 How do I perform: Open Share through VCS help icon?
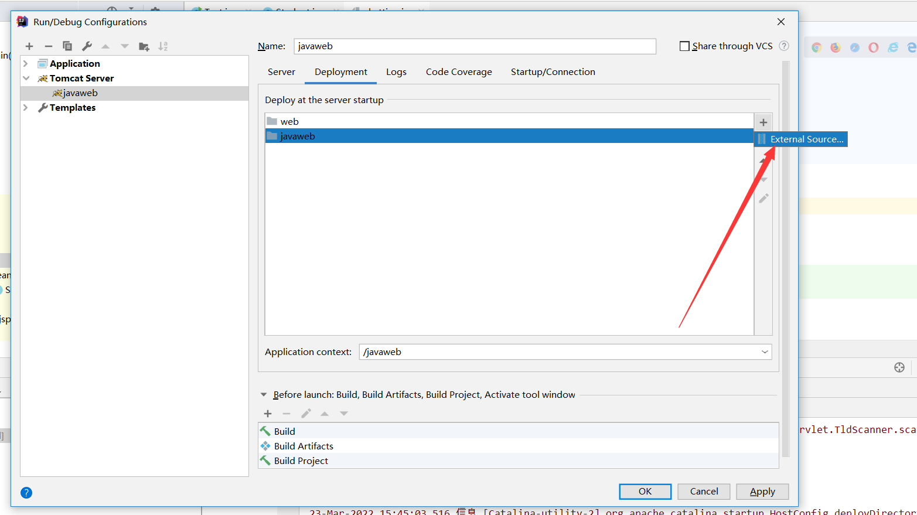click(x=784, y=46)
